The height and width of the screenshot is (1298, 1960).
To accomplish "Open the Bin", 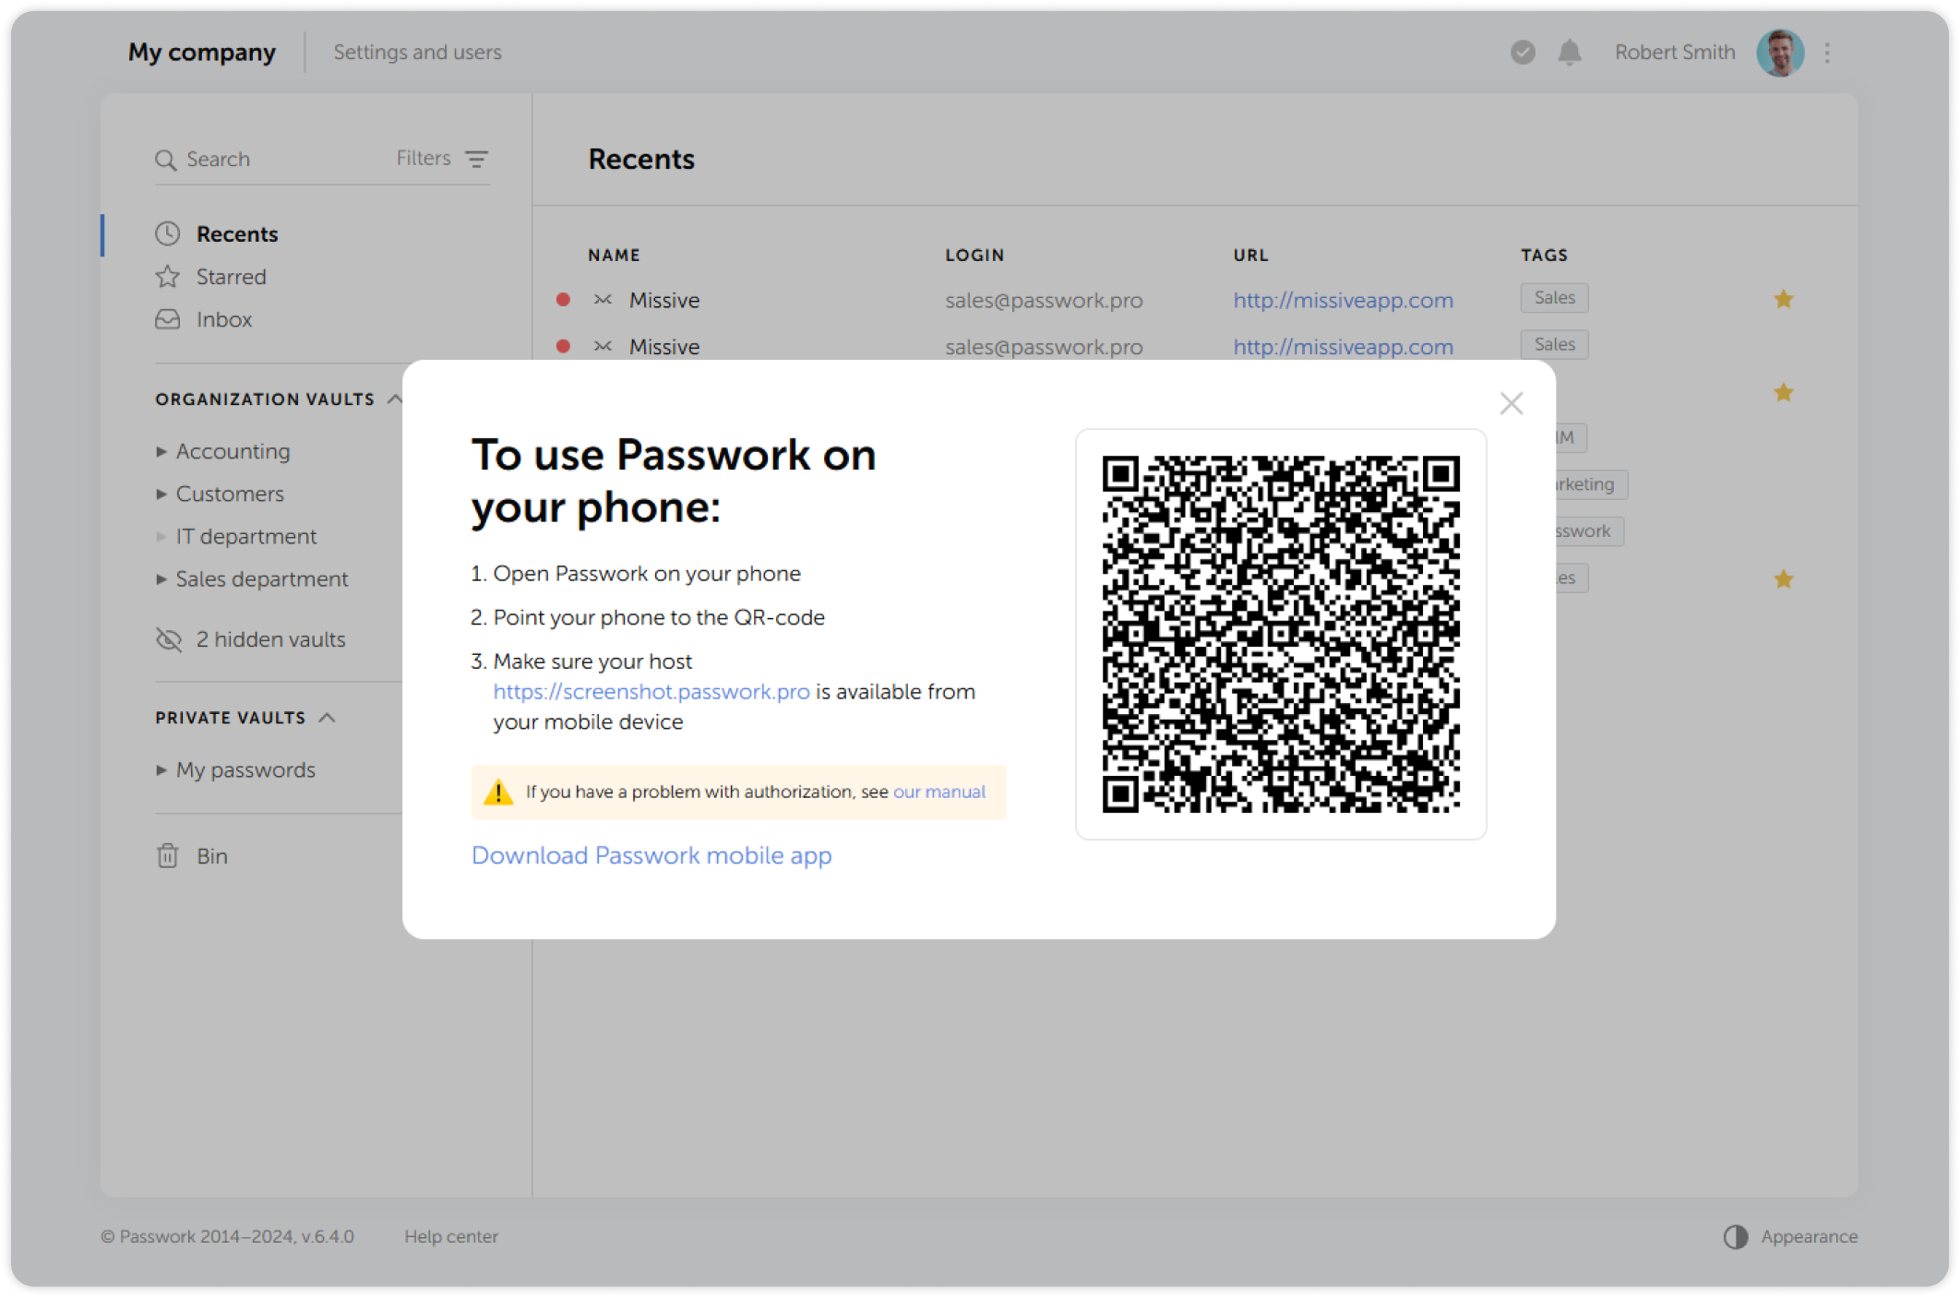I will click(213, 855).
